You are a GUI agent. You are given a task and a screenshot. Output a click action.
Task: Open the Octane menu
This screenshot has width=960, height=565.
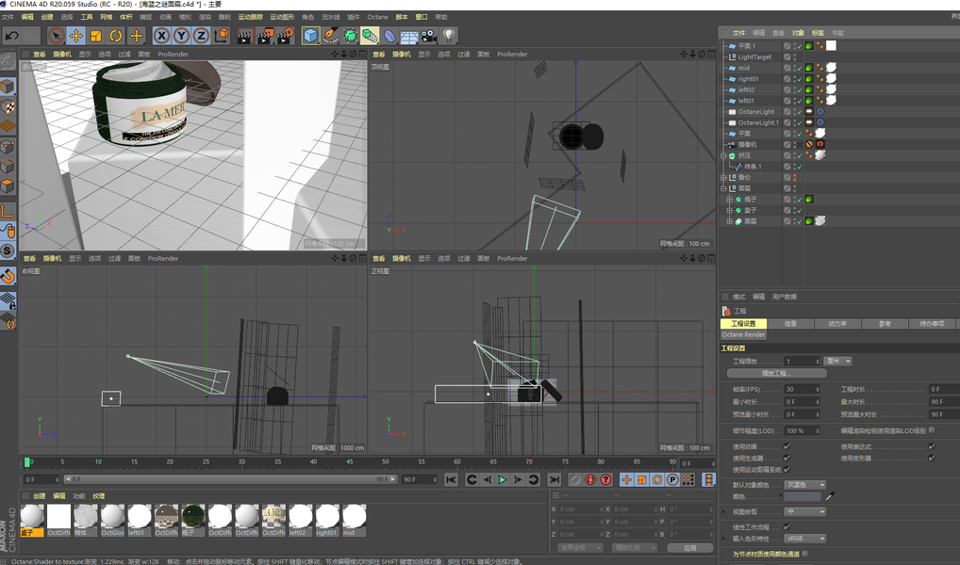[377, 17]
